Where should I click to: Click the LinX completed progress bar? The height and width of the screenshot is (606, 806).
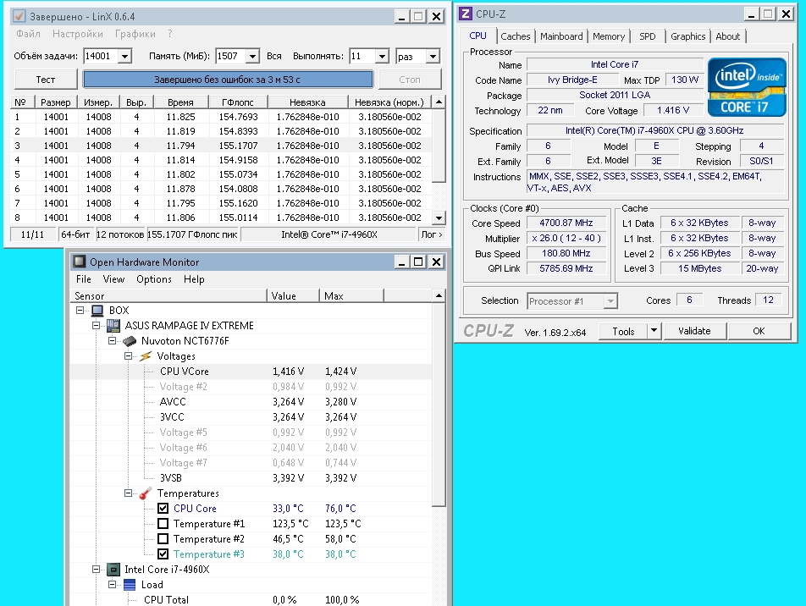(x=228, y=80)
